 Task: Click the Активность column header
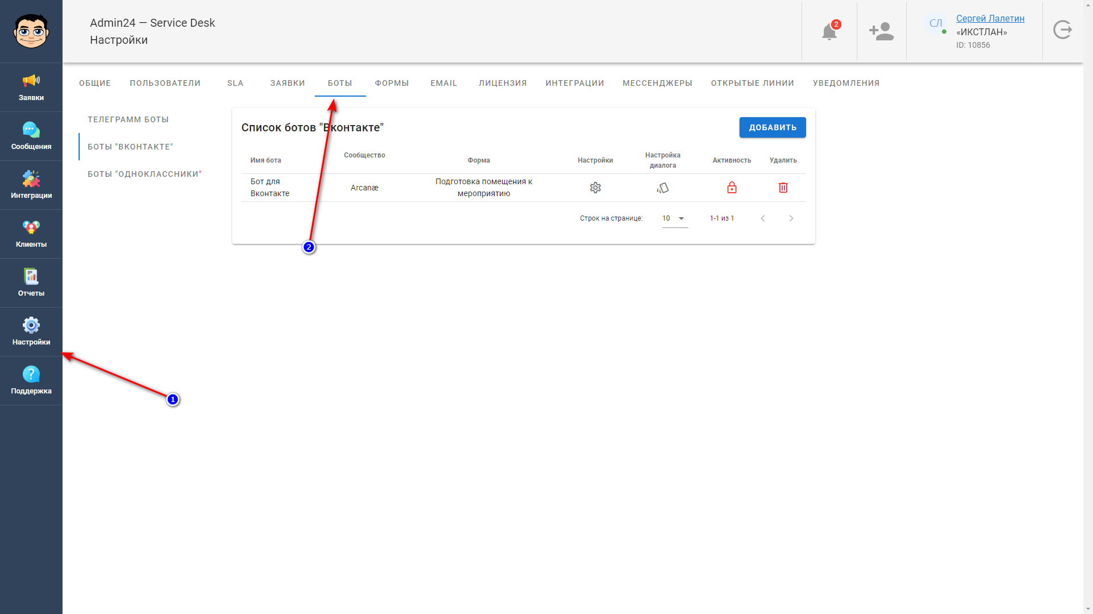click(x=732, y=160)
